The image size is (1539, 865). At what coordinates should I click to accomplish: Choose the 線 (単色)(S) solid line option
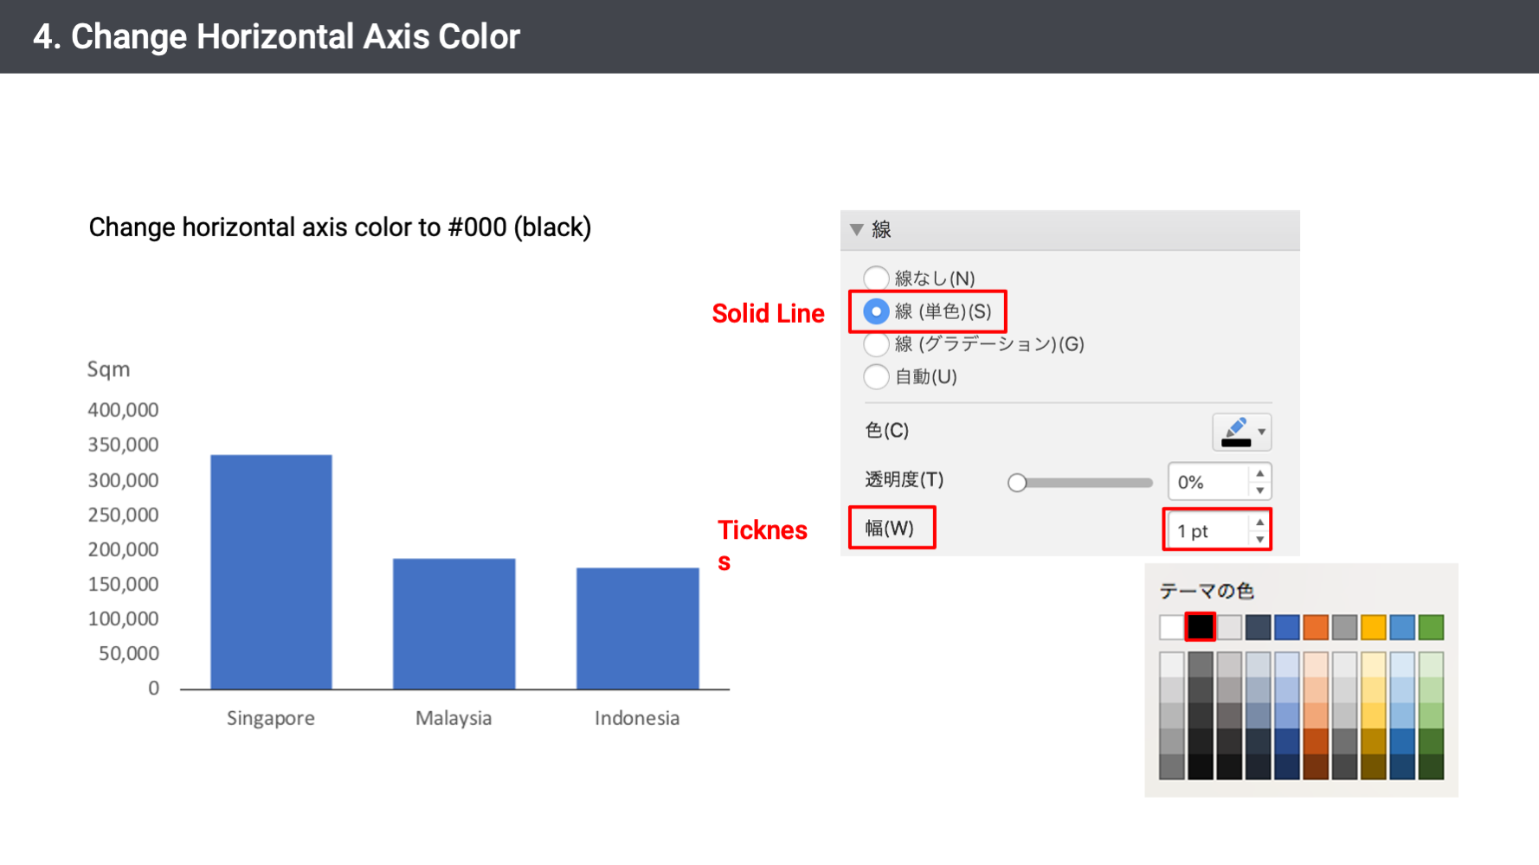point(876,311)
